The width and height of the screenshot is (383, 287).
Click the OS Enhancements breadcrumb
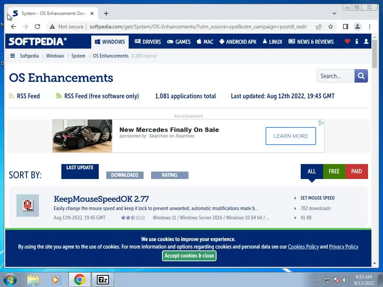(x=111, y=56)
